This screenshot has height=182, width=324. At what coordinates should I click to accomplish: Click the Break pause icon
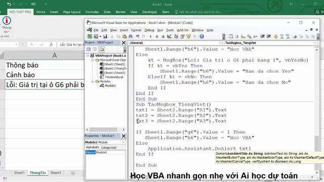click(157, 36)
